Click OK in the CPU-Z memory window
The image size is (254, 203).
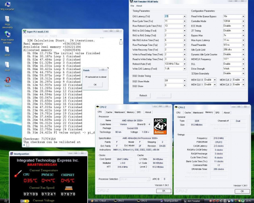point(242,191)
